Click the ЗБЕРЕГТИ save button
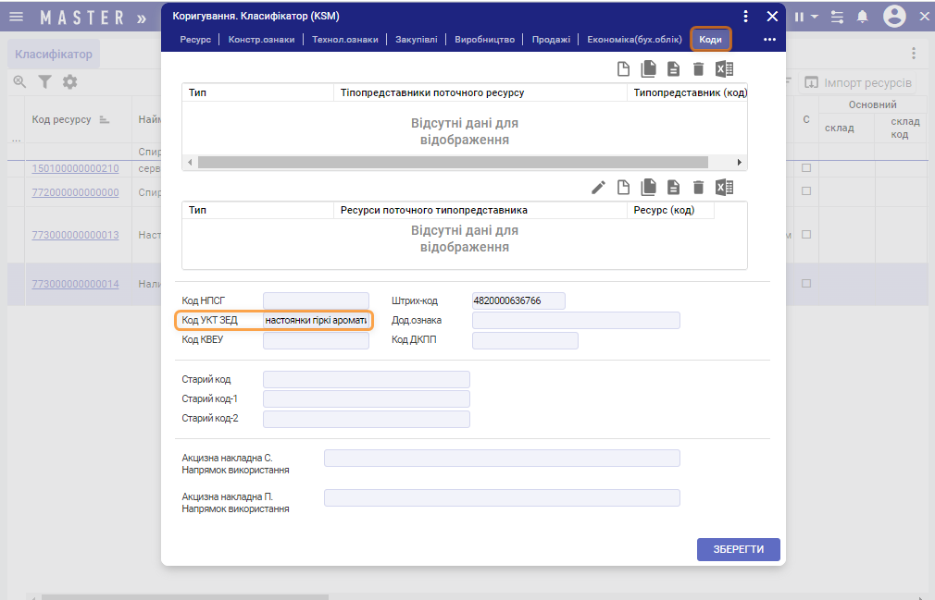Viewport: 935px width, 600px height. tap(738, 549)
